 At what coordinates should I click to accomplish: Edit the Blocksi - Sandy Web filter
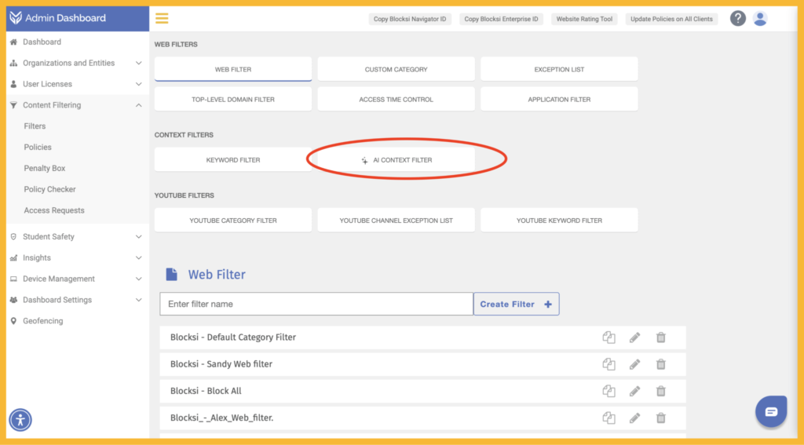634,364
